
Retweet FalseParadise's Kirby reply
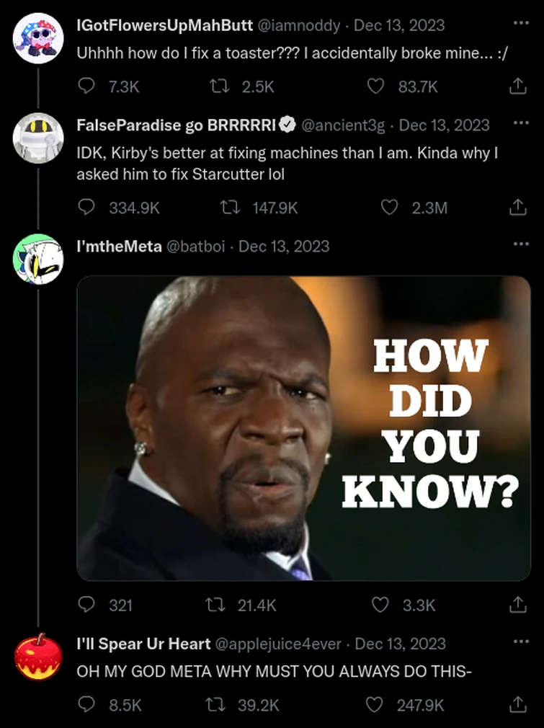pyautogui.click(x=230, y=208)
